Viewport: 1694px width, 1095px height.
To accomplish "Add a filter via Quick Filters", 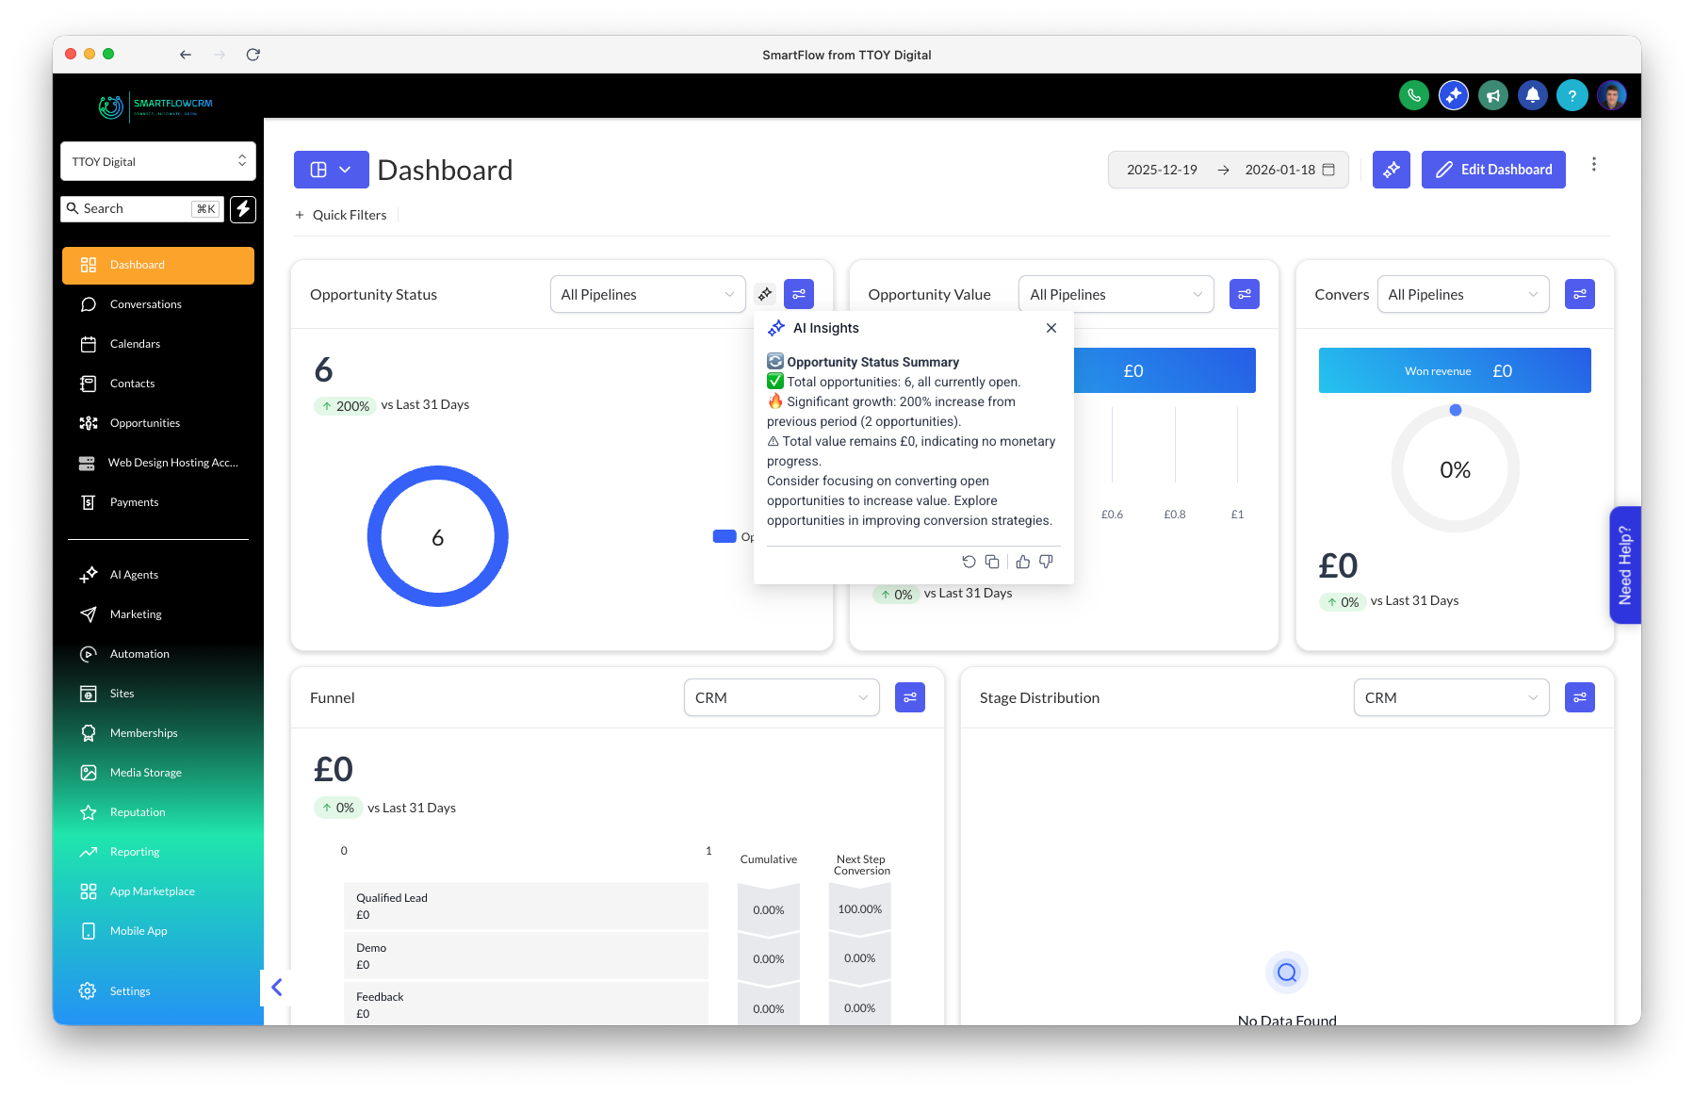I will (x=341, y=215).
